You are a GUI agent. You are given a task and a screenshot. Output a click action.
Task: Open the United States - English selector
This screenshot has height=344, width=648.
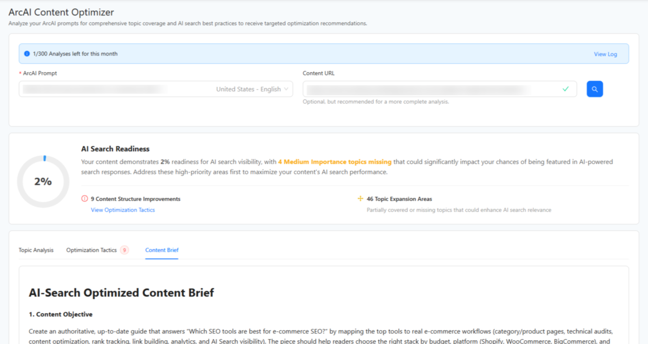coord(248,89)
